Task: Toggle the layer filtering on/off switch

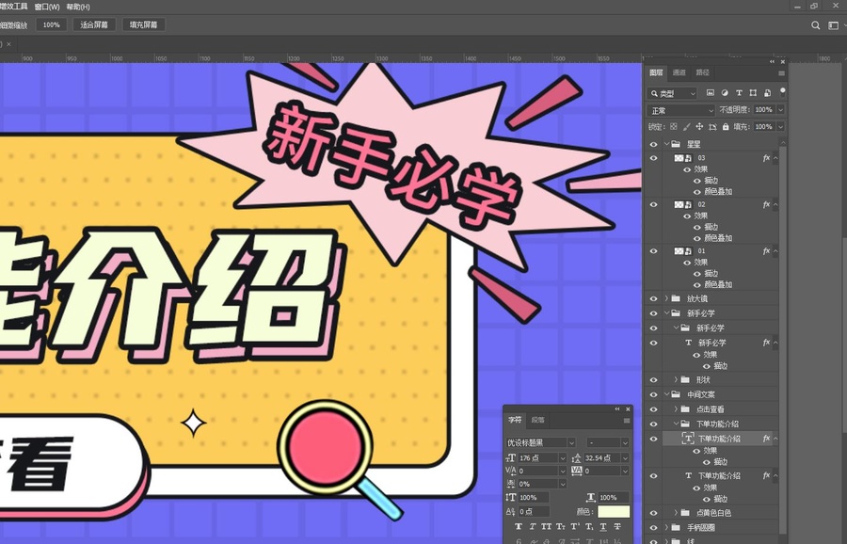Action: [x=782, y=91]
